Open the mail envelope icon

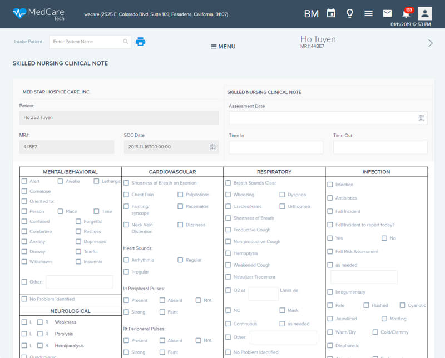(387, 13)
